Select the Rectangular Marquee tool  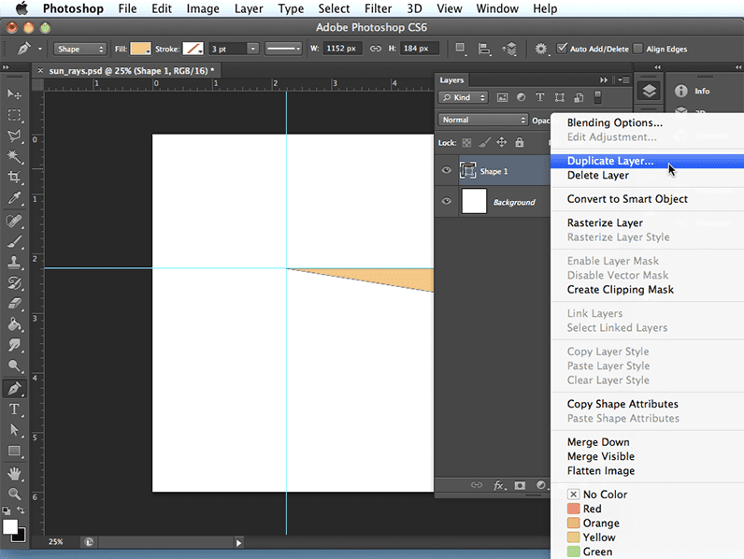pyautogui.click(x=14, y=115)
